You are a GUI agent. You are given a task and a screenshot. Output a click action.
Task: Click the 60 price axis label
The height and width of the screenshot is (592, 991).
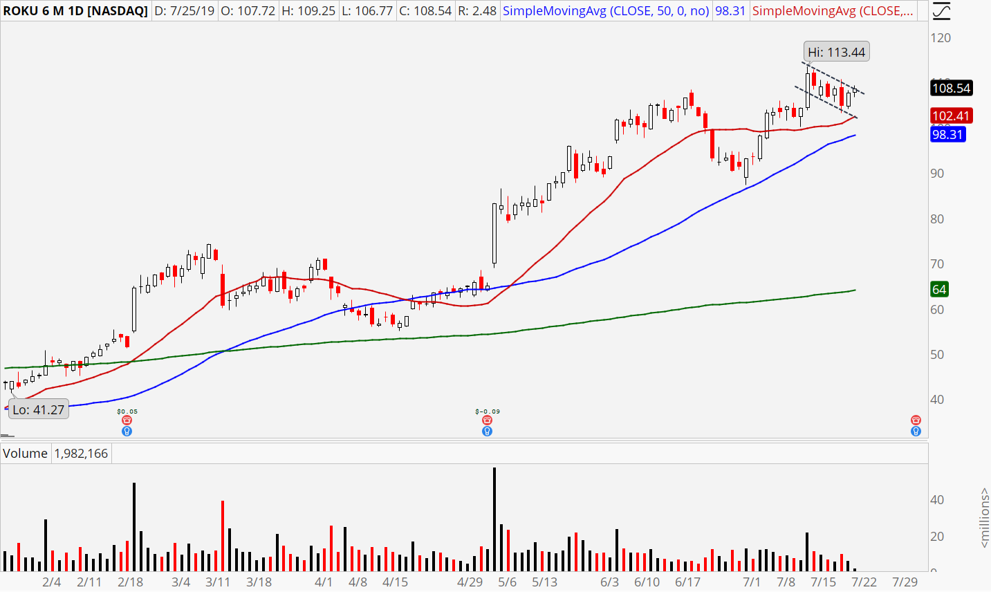pyautogui.click(x=937, y=310)
